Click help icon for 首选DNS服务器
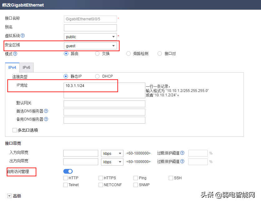The image size is (261, 204). [46, 111]
